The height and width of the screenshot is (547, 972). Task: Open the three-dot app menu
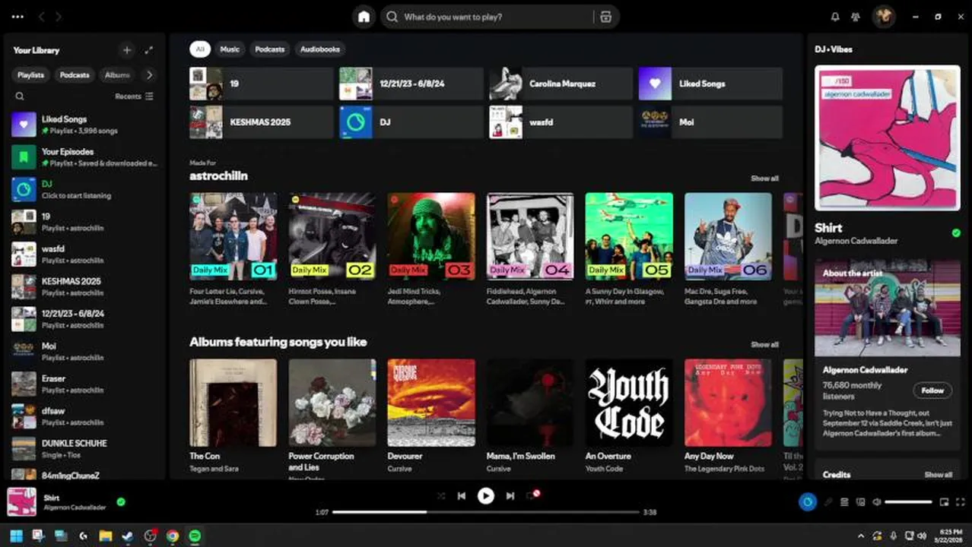18,17
